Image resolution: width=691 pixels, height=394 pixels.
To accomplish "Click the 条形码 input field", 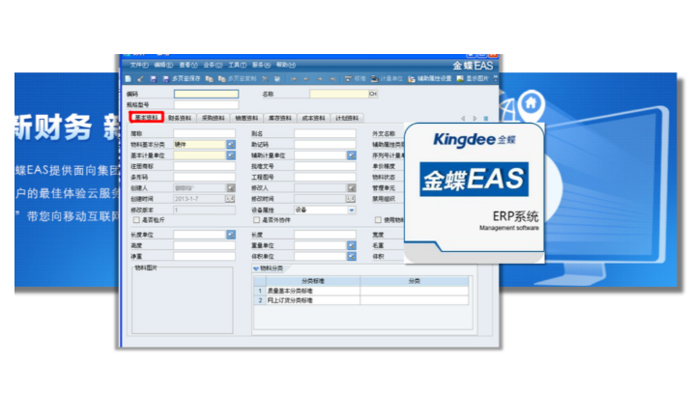I will tap(205, 177).
